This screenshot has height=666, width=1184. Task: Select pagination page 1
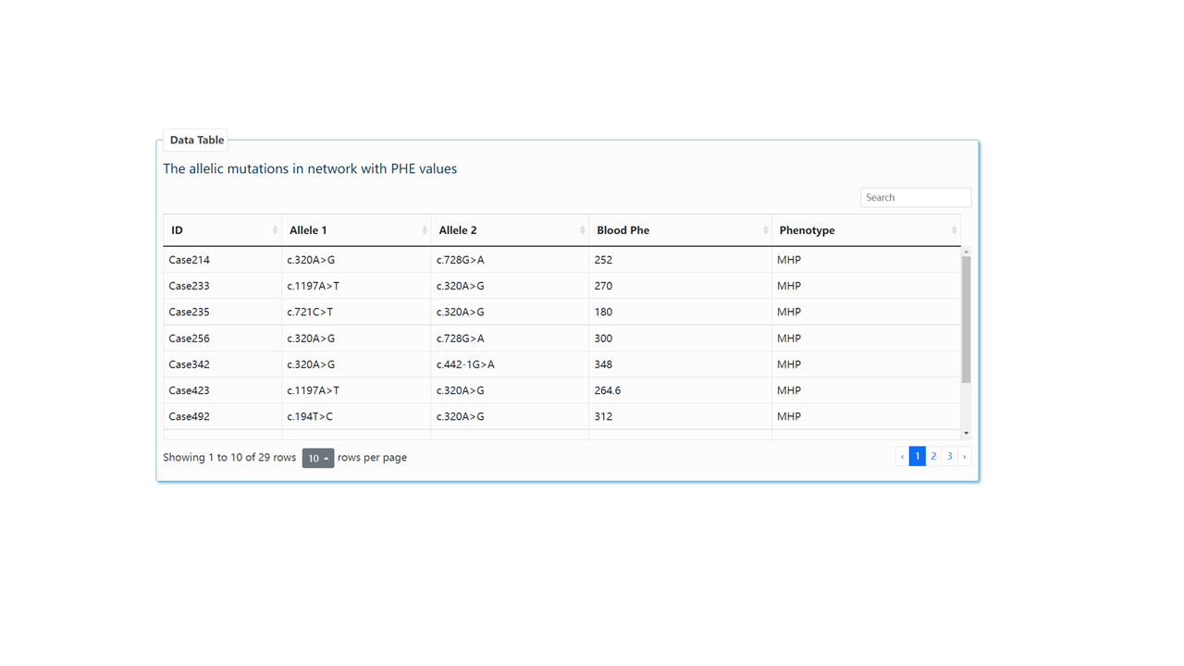coord(918,456)
